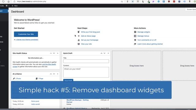Open Manage widgets link

[x=144, y=32]
